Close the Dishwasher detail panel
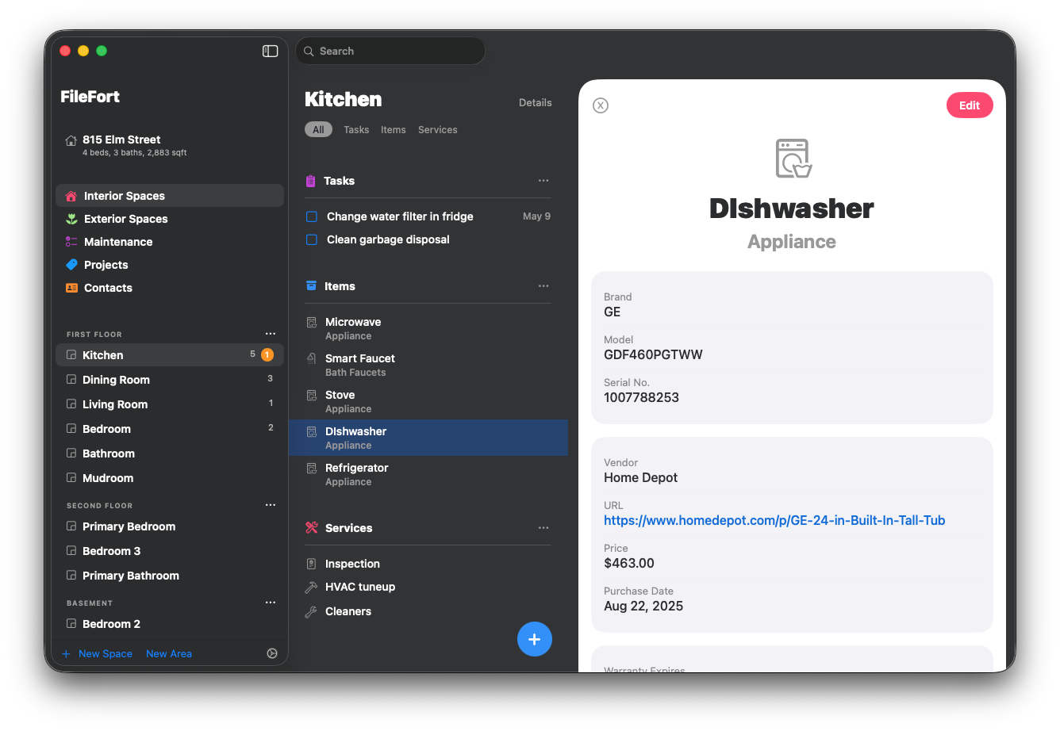The width and height of the screenshot is (1060, 731). click(601, 105)
